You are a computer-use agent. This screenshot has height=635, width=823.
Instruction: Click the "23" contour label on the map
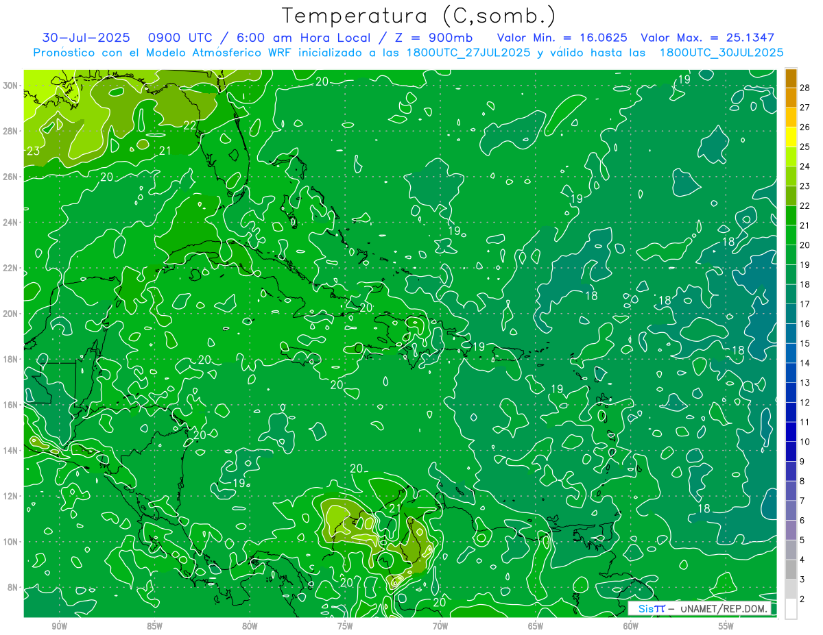pos(33,151)
